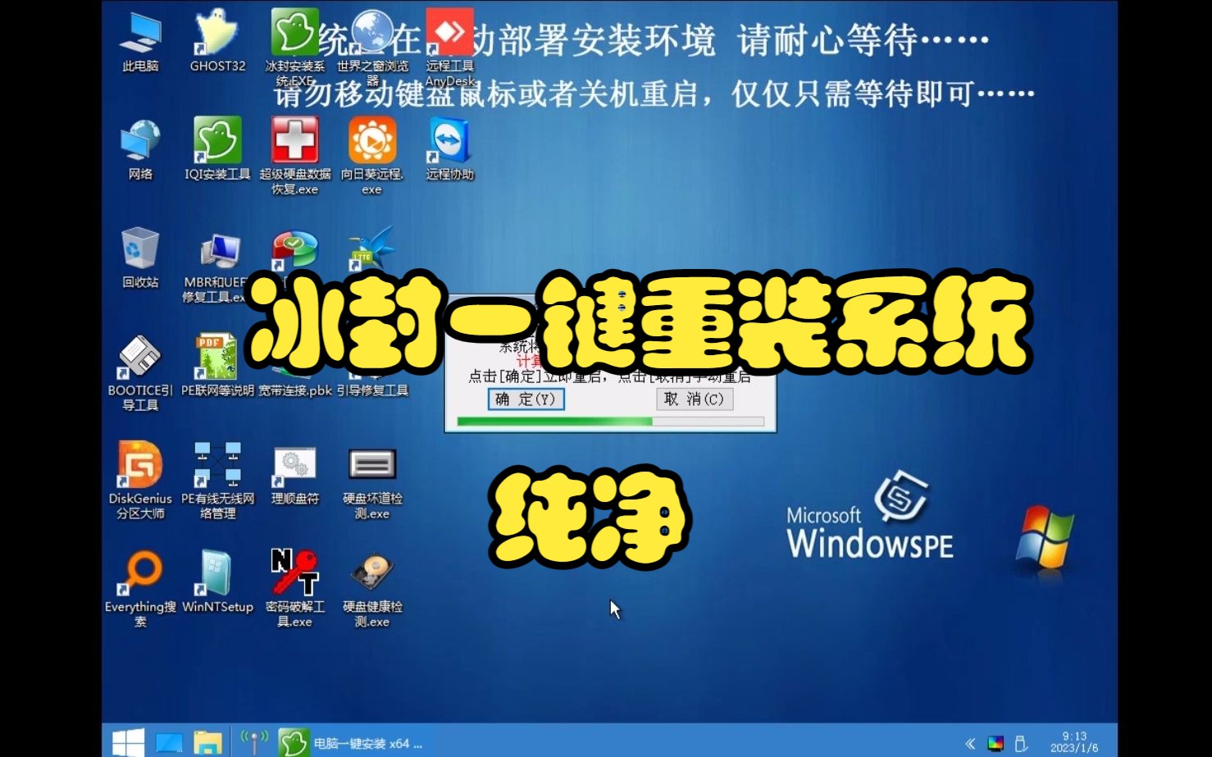The image size is (1212, 757).
Task: Switch to 电脑一键安装 x64 taskbar task
Action: (351, 743)
